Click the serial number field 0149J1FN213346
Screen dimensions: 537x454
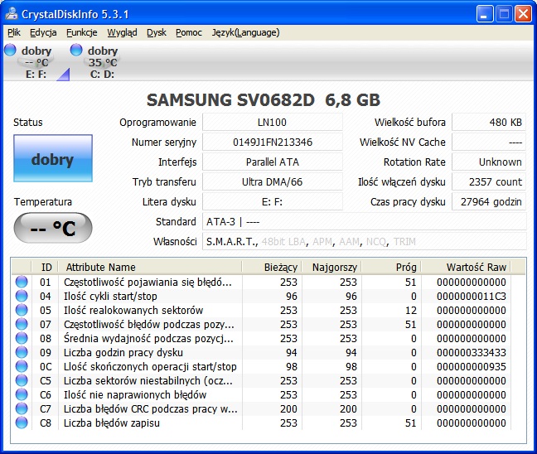coord(273,142)
